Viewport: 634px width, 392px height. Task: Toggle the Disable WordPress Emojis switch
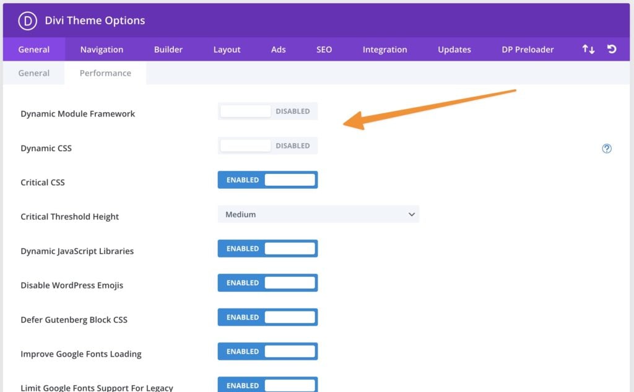(x=267, y=283)
